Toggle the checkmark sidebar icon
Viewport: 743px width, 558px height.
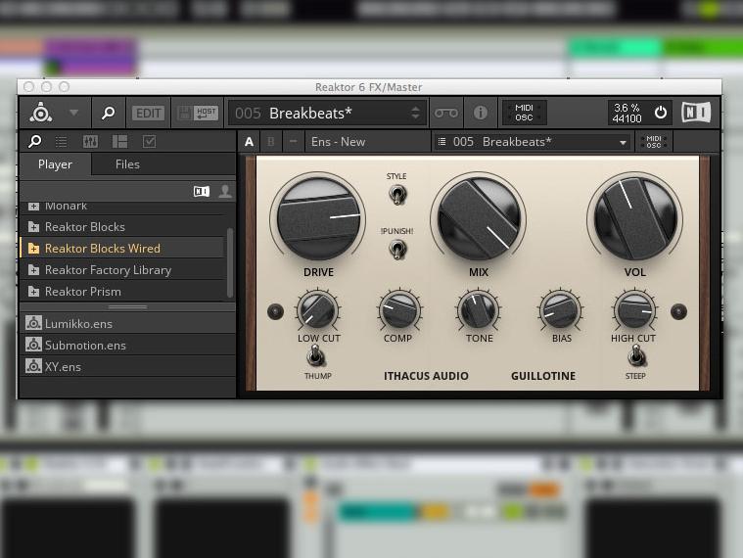pos(149,141)
